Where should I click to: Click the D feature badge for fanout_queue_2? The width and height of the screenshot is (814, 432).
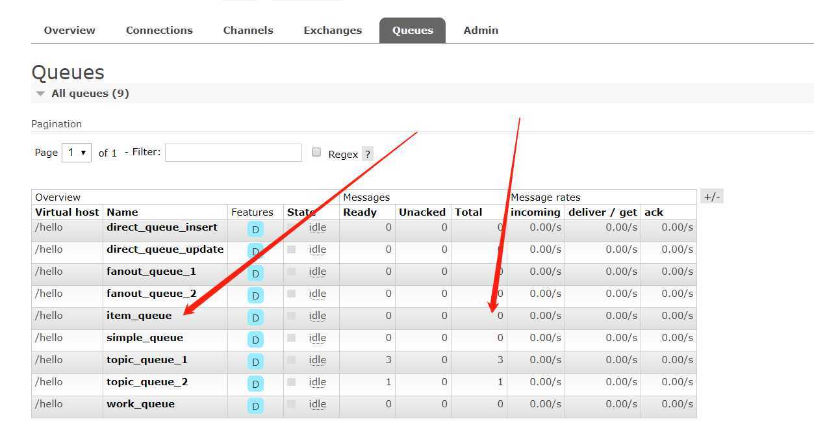pos(255,296)
